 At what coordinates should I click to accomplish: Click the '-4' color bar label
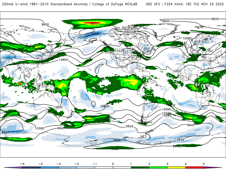click(x=40, y=164)
